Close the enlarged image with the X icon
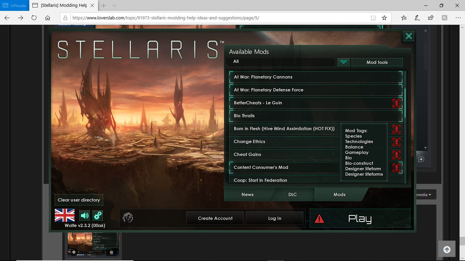The height and width of the screenshot is (261, 465). click(409, 36)
